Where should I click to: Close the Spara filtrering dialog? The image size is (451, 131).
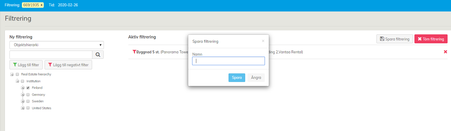tap(263, 41)
